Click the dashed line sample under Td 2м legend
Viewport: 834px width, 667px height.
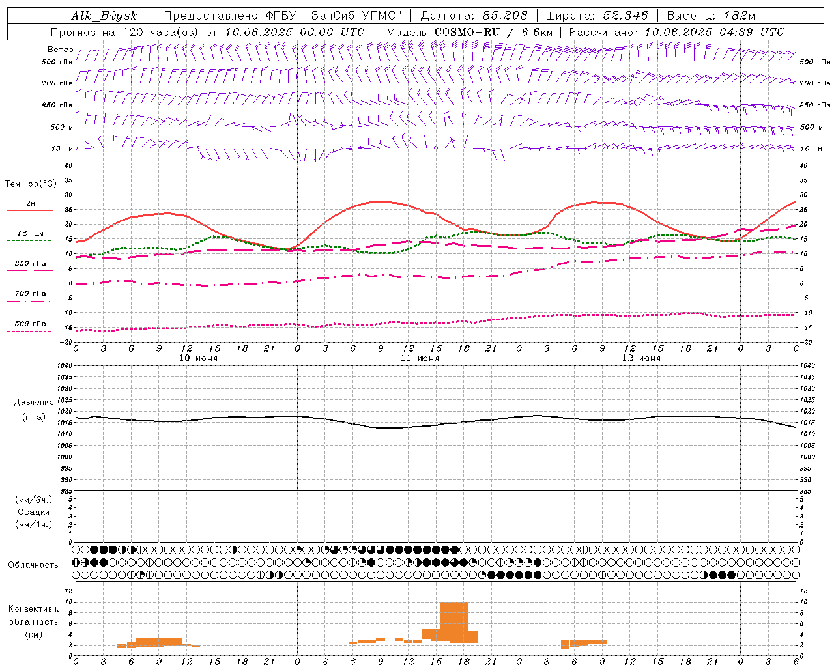click(x=29, y=241)
